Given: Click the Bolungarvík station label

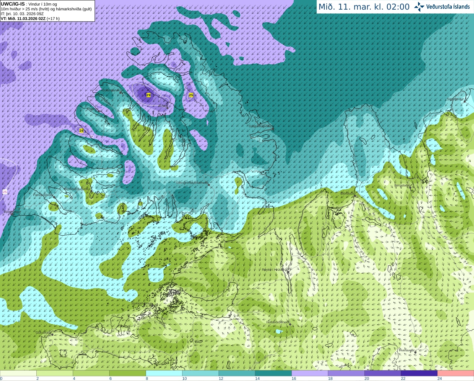Looking at the screenshot, I should click(111, 90).
